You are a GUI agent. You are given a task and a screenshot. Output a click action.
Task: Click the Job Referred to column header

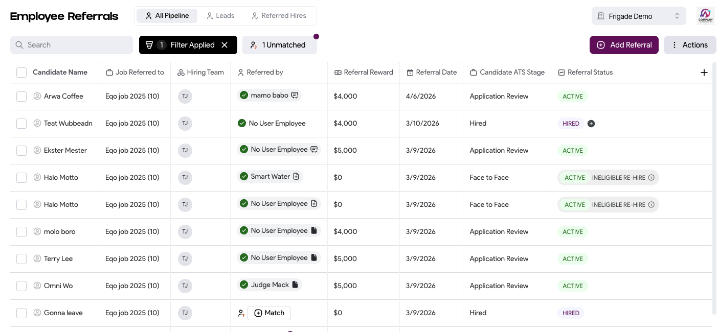[134, 73]
